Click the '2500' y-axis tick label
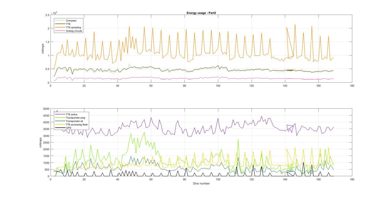The height and width of the screenshot is (198, 389). coord(46,143)
